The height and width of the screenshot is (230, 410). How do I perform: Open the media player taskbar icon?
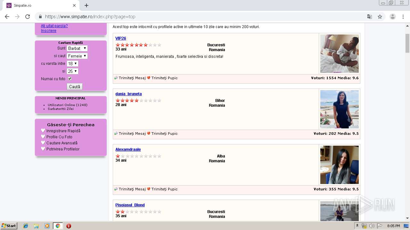[47, 226]
